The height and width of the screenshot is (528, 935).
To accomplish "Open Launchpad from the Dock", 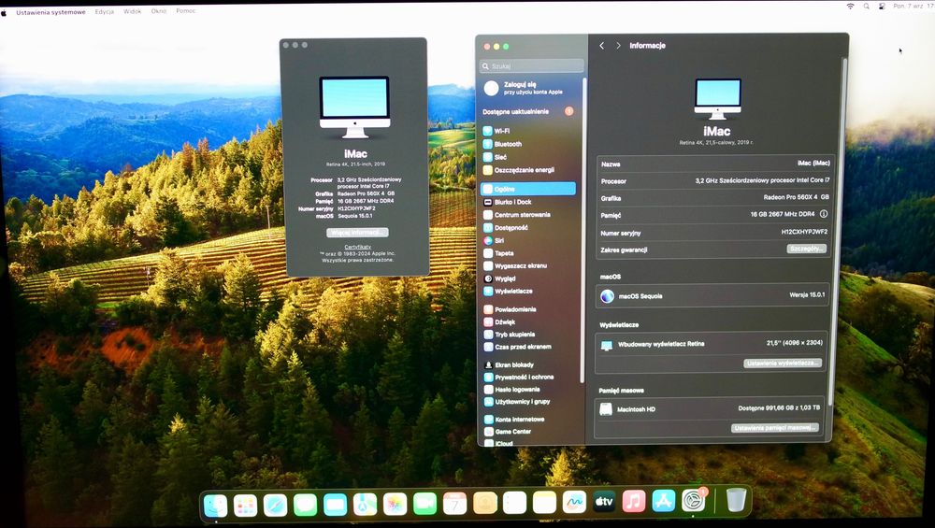I will 245,506.
